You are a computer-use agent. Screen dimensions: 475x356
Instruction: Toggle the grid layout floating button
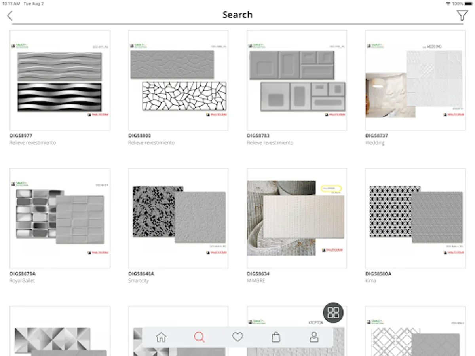tap(333, 313)
